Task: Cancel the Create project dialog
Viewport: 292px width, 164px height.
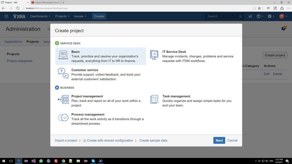Action: point(232,141)
